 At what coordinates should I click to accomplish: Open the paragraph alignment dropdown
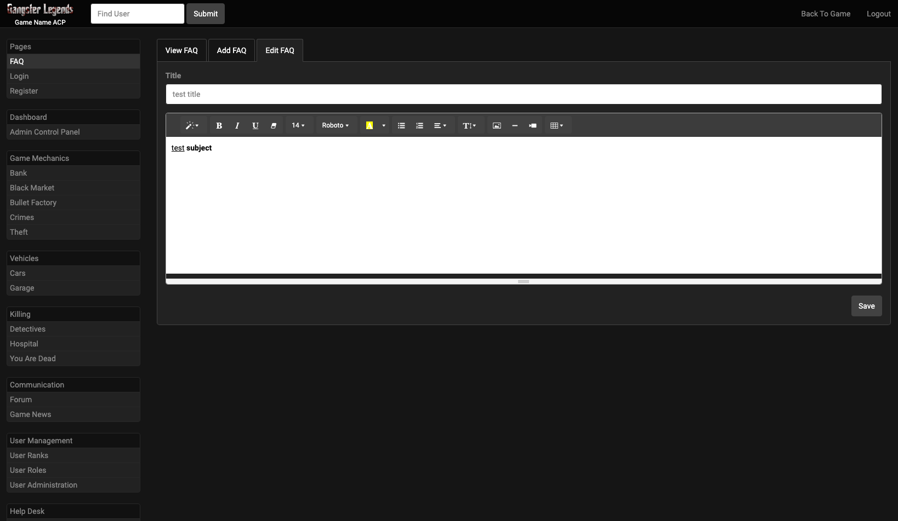click(440, 125)
